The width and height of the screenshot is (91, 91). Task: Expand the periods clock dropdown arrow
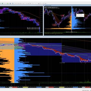pos(11,4)
